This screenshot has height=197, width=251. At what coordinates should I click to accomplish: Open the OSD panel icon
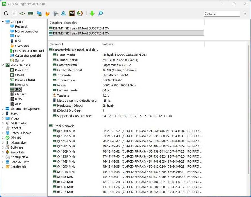72,13
